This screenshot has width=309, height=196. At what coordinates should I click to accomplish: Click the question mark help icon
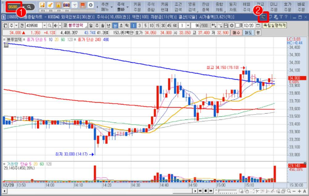(286, 17)
